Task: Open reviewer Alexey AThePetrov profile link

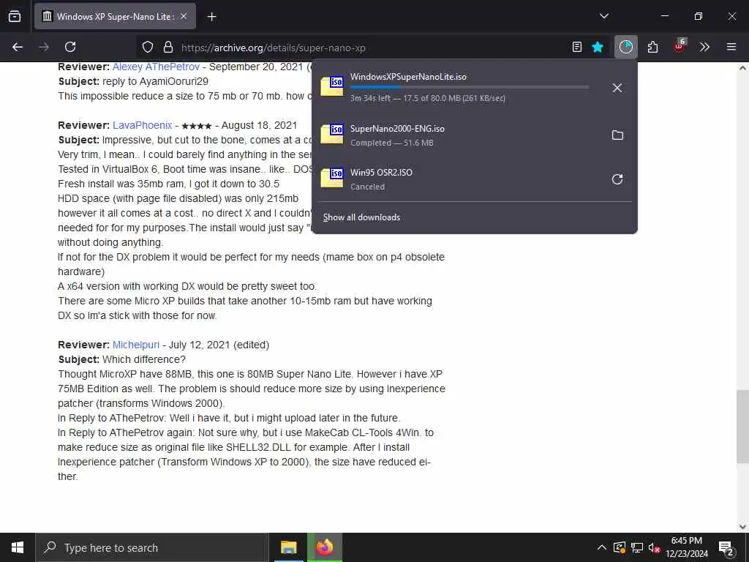Action: (157, 67)
